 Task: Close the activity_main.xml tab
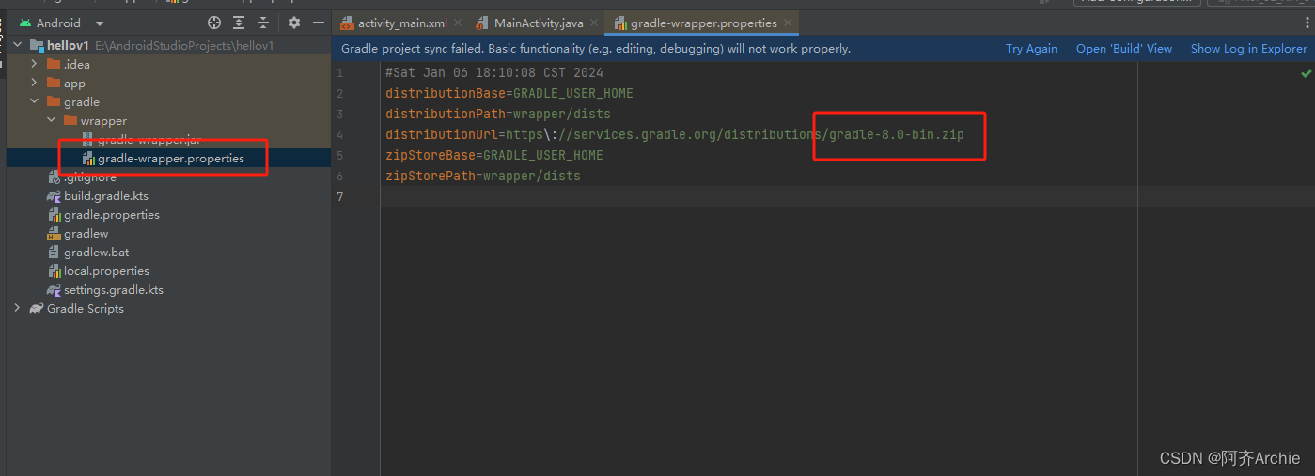pyautogui.click(x=458, y=23)
